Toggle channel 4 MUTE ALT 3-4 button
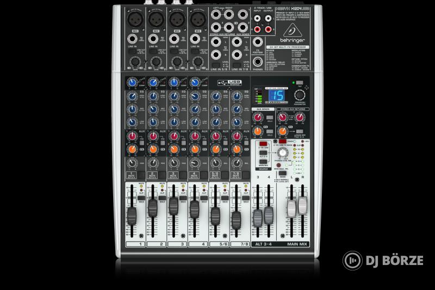Image resolution: width=435 pixels, height=290 pixels. [204, 175]
